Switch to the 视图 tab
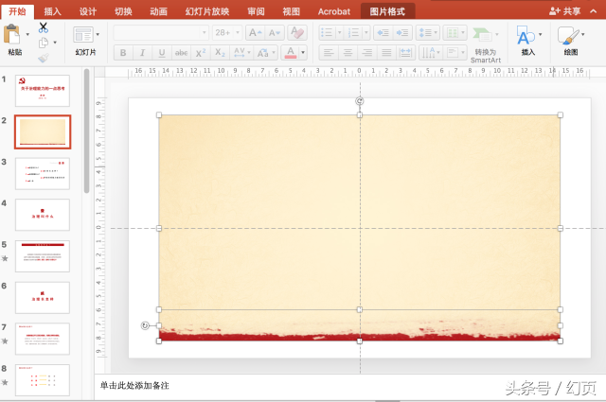The height and width of the screenshot is (402, 606). [292, 11]
